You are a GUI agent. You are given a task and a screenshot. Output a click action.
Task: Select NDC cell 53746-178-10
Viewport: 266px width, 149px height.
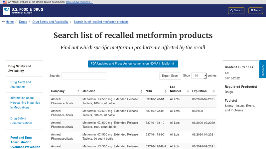[155, 123]
